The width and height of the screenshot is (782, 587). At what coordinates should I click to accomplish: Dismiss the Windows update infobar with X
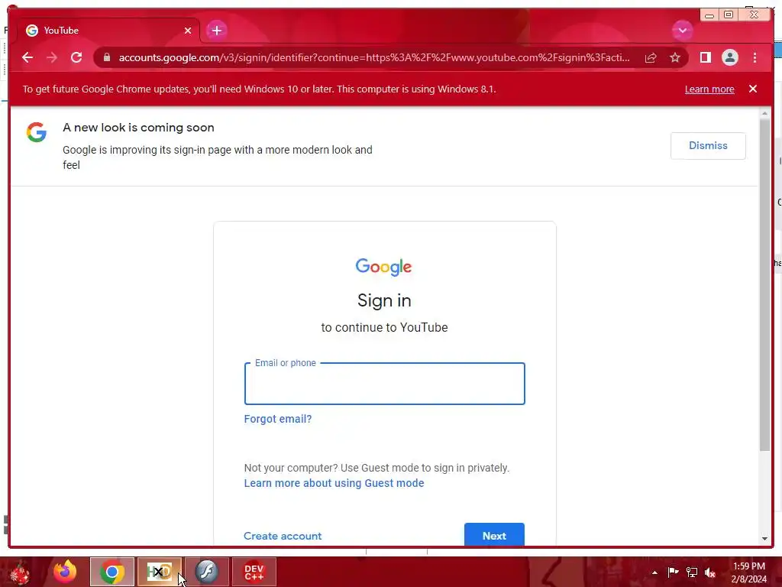(x=753, y=89)
